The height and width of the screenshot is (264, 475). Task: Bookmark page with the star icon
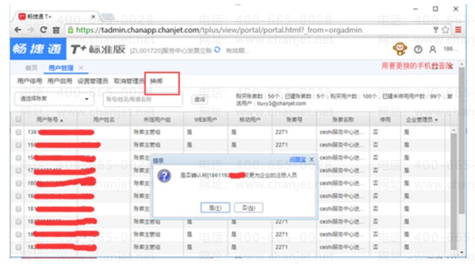(445, 30)
